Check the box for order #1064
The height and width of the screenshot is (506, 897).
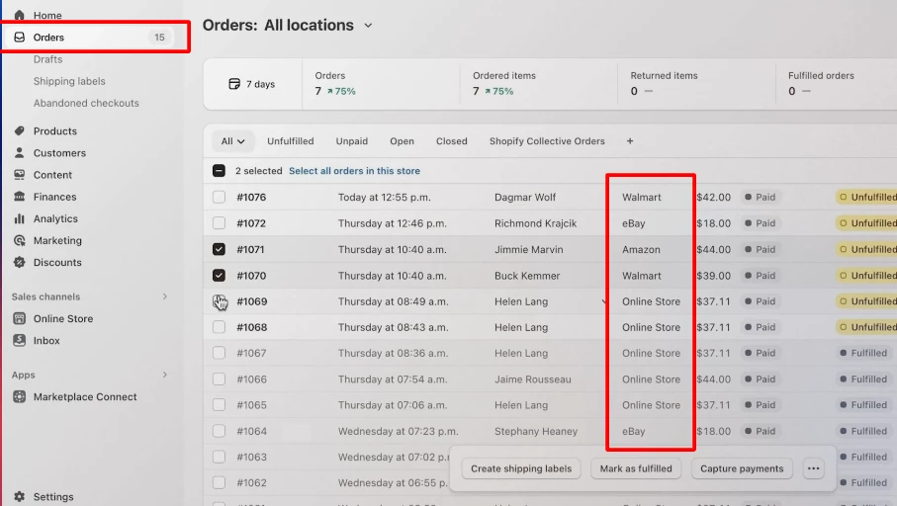[x=220, y=431]
